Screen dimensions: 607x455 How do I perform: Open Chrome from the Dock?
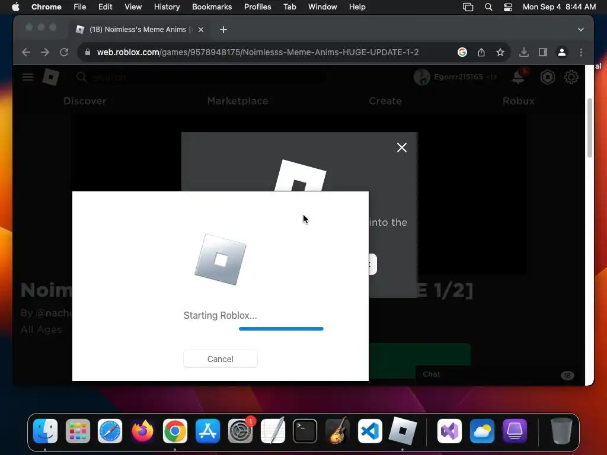[x=175, y=431]
